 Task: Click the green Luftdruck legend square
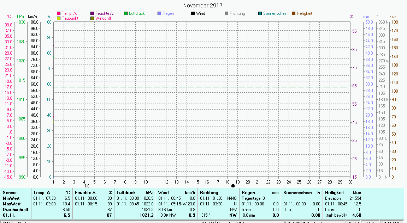pos(126,14)
